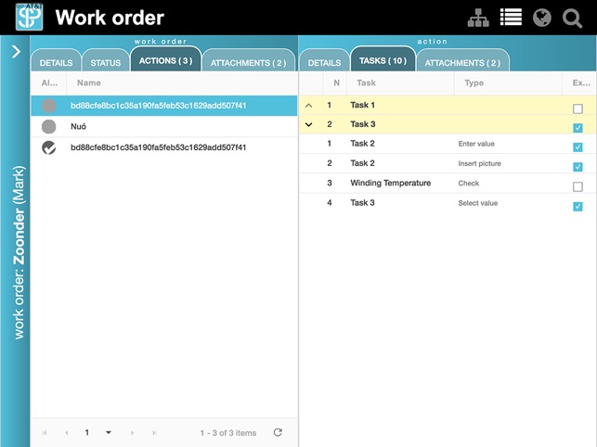Open the hierarchy tree view icon
This screenshot has height=447, width=597.
pyautogui.click(x=478, y=18)
